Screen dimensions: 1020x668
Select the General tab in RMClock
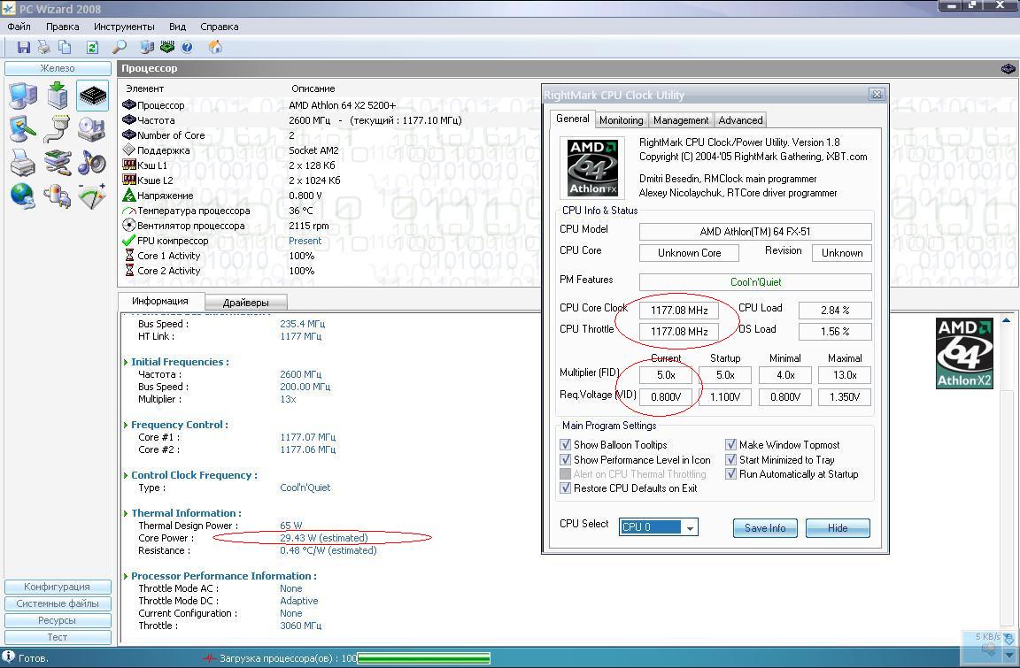tap(573, 119)
